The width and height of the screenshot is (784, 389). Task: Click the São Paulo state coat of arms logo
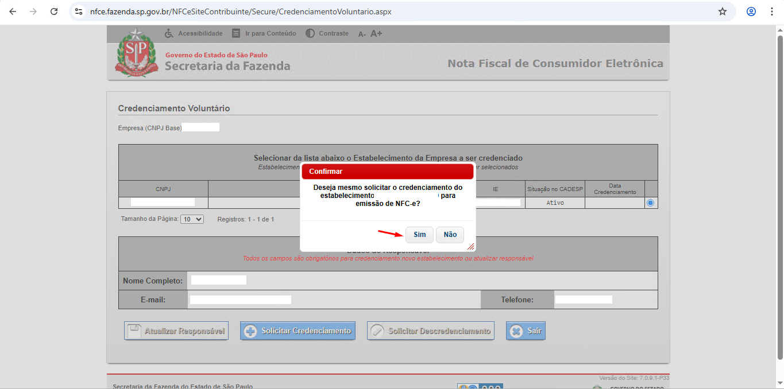coord(136,53)
